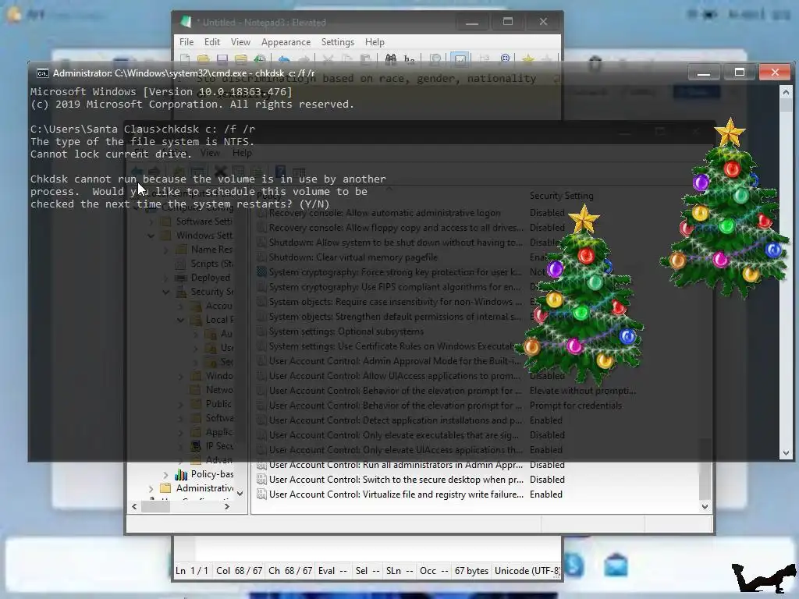Click the Policy-based QoS chart icon
This screenshot has width=799, height=599.
181,474
